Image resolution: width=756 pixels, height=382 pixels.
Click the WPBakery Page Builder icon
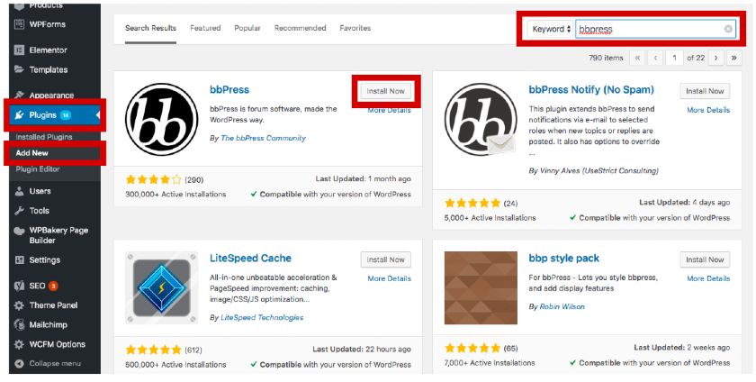[19, 231]
